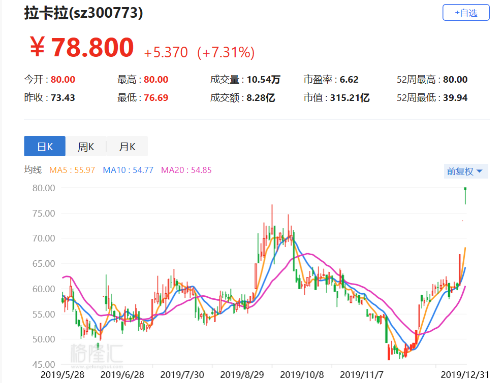
Task: Click the 2019/10/8 date axis label
Action: click(x=302, y=375)
